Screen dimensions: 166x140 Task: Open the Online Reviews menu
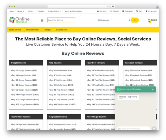(x=34, y=30)
